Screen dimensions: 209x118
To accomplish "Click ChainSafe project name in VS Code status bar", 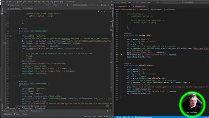I will click(x=144, y=117).
